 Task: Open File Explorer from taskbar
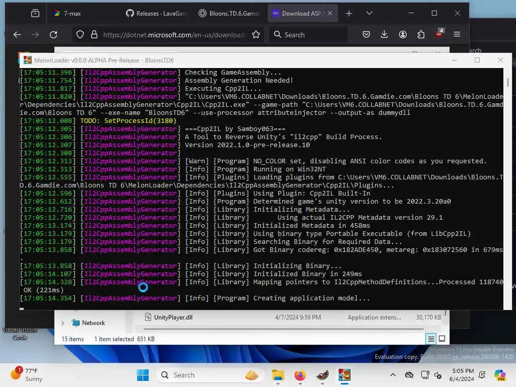pos(278,375)
